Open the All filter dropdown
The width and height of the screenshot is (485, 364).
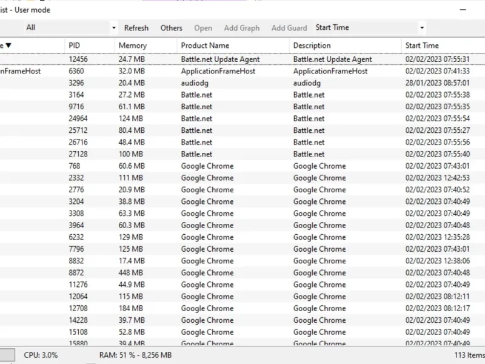click(x=114, y=28)
